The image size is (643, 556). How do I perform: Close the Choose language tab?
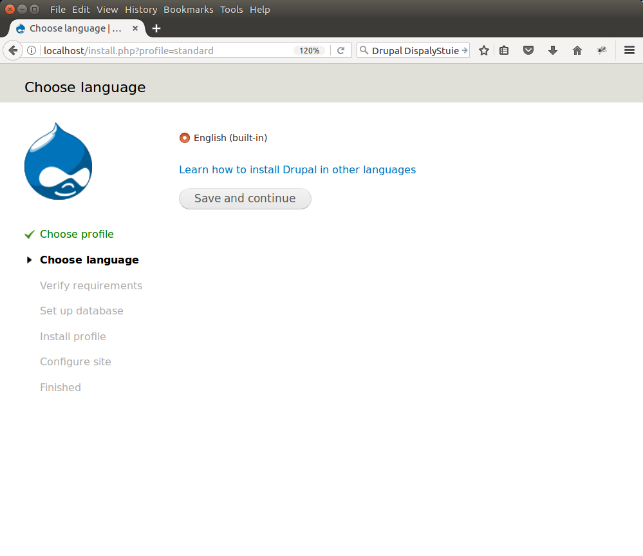[135, 28]
